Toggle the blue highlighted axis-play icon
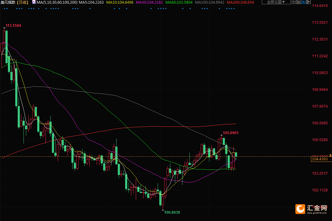Screen dimensions: 332x221 304,2
